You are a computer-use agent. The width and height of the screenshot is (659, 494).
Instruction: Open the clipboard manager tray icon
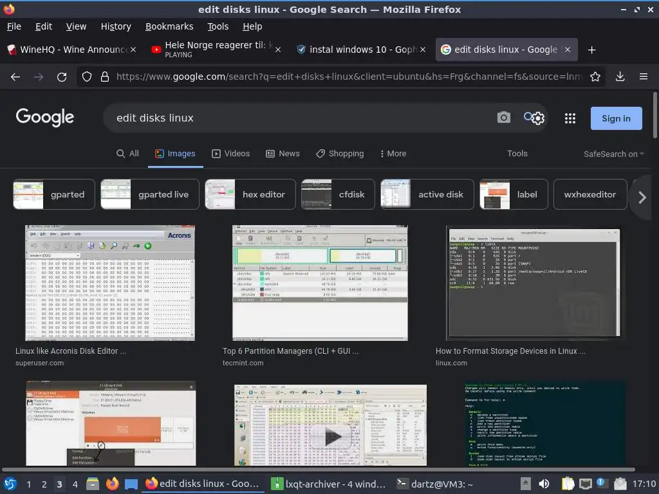coord(568,484)
